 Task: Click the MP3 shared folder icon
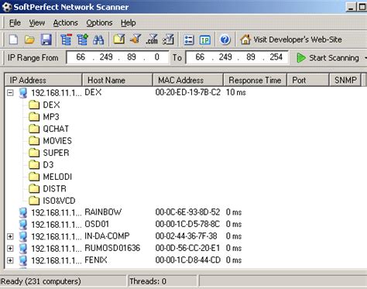pos(34,117)
